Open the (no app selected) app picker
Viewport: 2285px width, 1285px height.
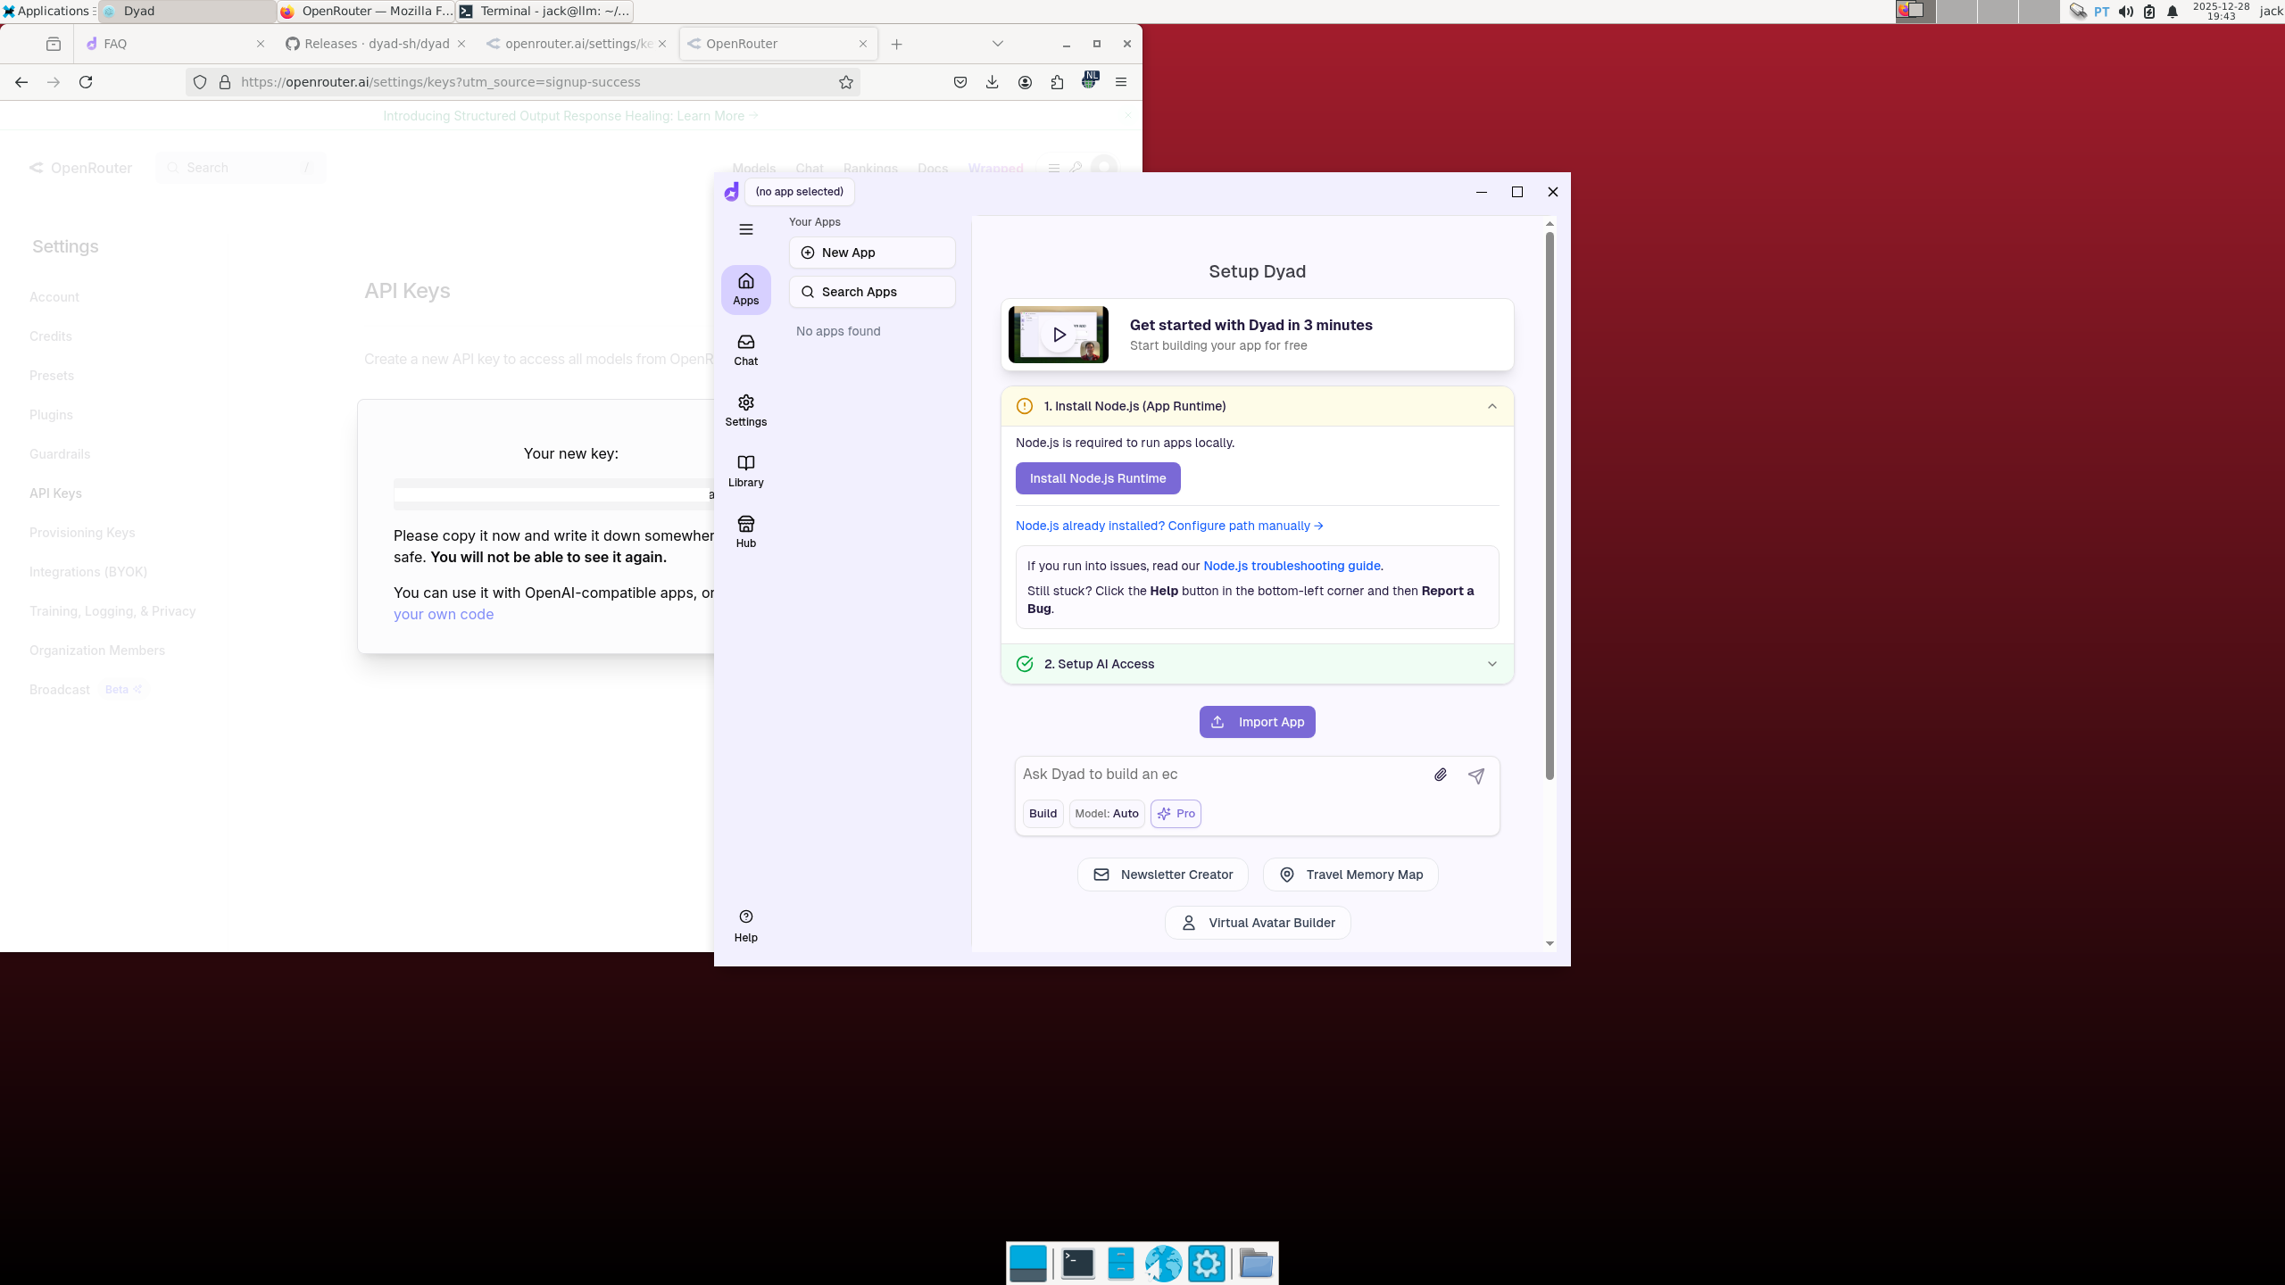(x=799, y=192)
